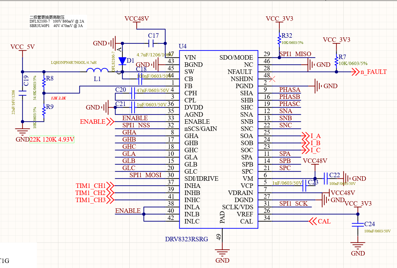Screen dimensions: 397x268
Task: Select the R7 resistor symbol
Action: [x=336, y=61]
